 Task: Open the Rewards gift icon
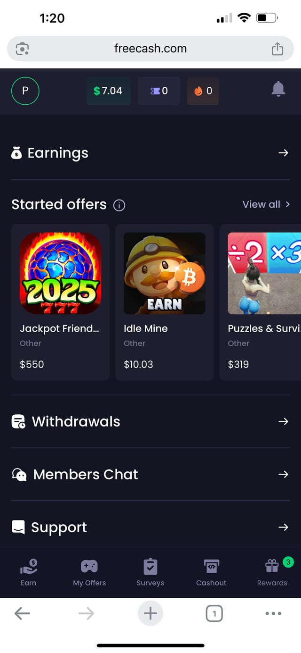coord(272,566)
